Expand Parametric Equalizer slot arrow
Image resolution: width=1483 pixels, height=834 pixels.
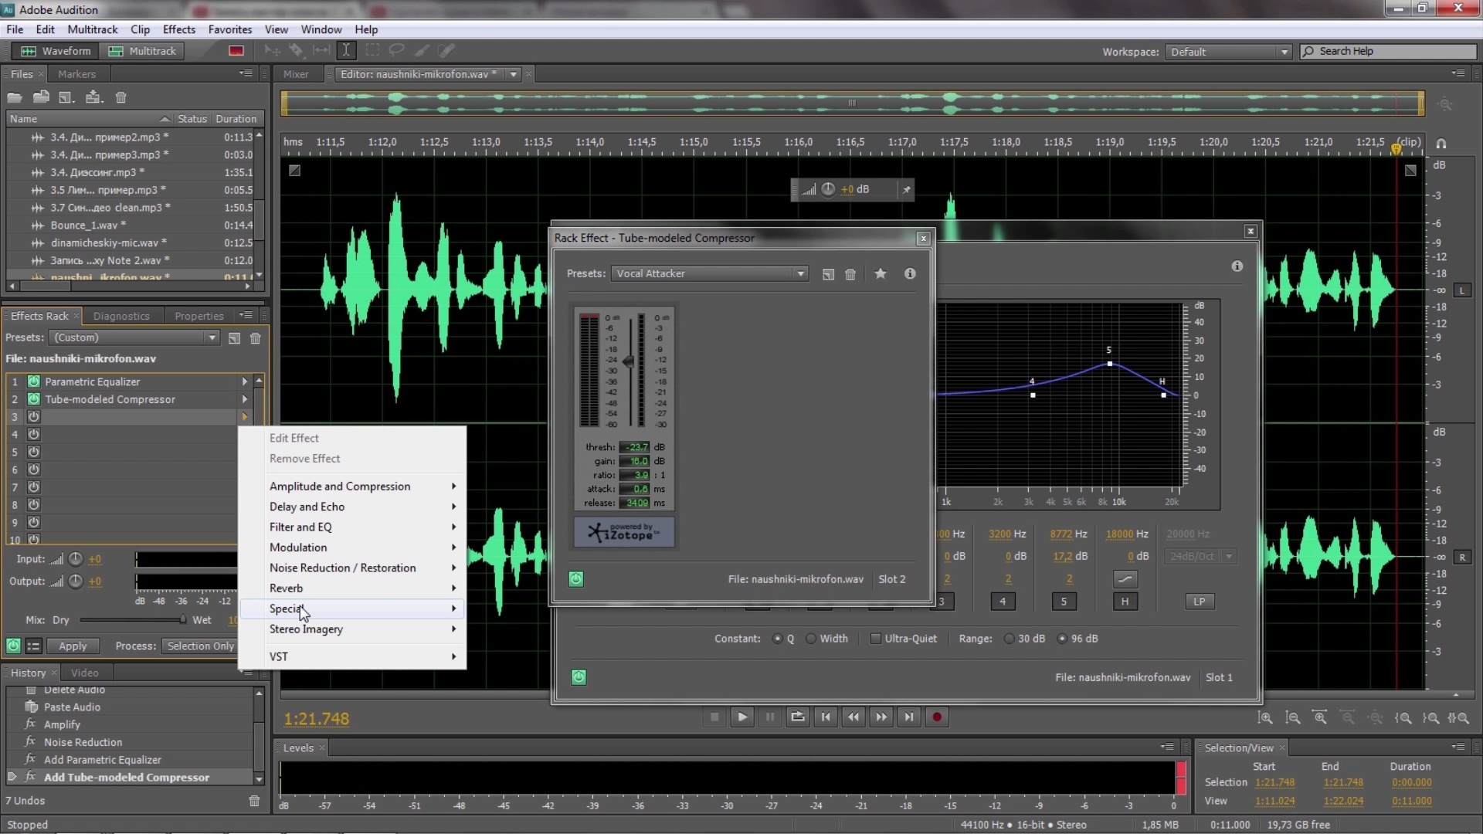pyautogui.click(x=245, y=381)
